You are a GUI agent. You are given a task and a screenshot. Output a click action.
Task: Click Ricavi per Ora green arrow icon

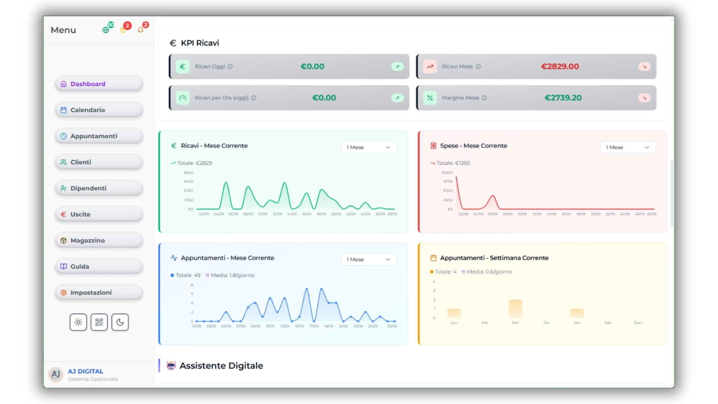coord(398,98)
